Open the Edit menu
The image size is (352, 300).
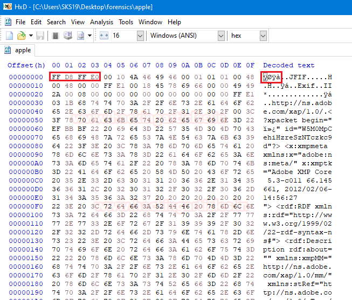36,22
